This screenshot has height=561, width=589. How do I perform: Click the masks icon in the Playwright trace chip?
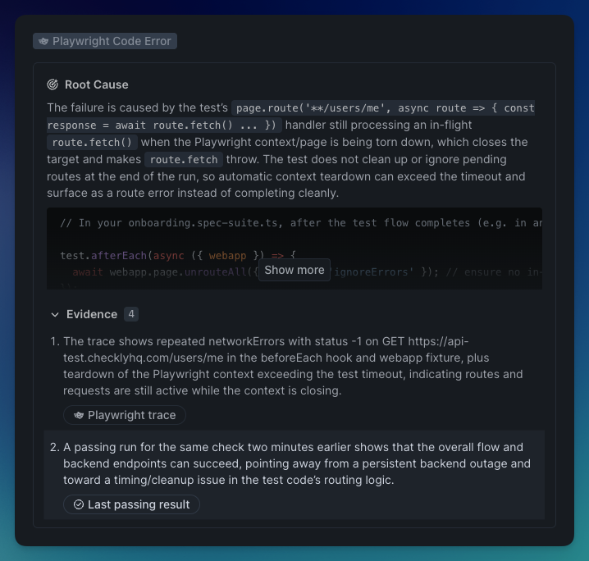(x=79, y=415)
